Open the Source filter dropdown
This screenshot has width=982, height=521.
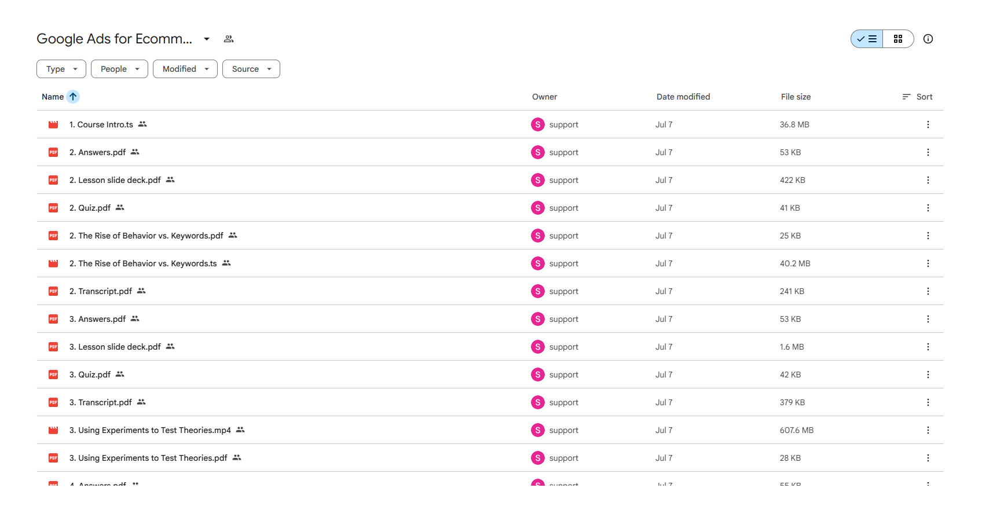251,69
